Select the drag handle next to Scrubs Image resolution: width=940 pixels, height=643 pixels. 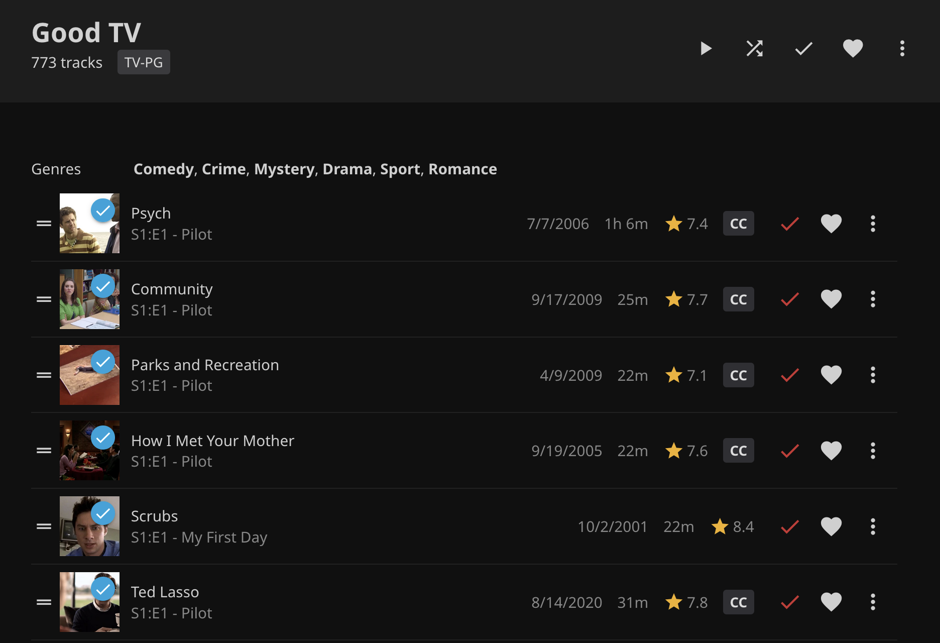coord(44,526)
